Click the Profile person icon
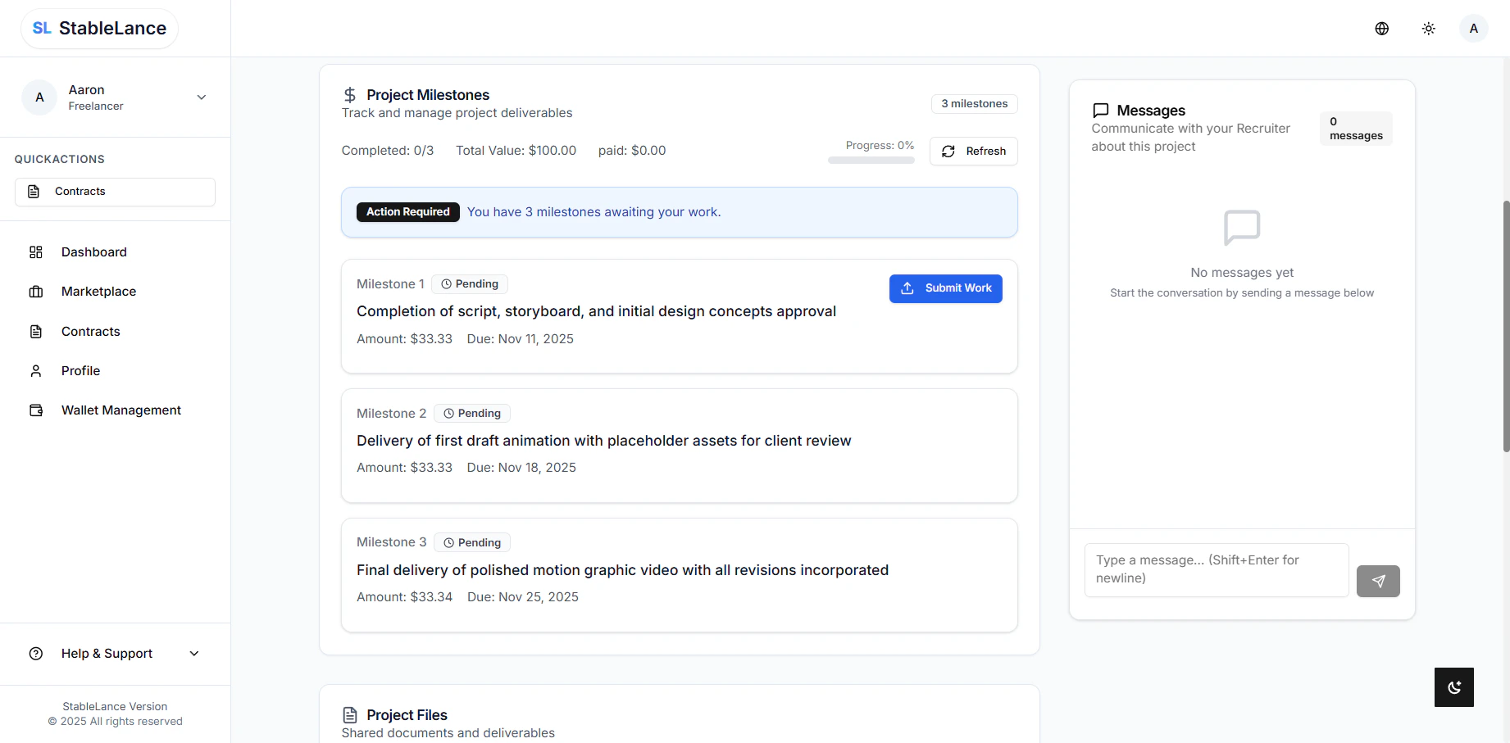1510x743 pixels. point(35,370)
